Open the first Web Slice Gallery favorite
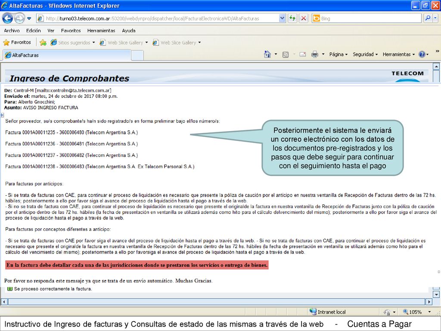 pyautogui.click(x=122, y=43)
